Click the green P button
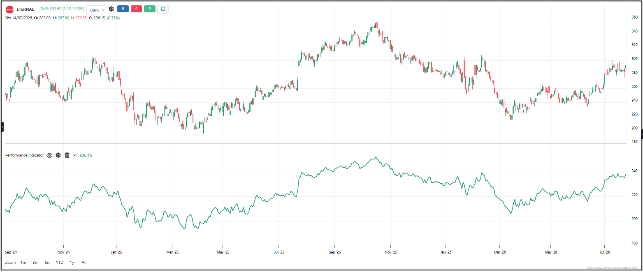Screen dimensions: 643x272 click(x=150, y=9)
